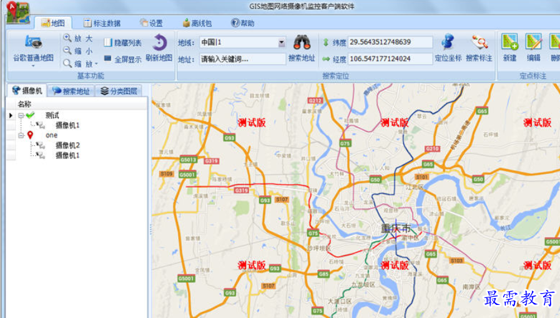Click the G5013 highway sign on map
The height and width of the screenshot is (318, 560).
[x=188, y=160]
